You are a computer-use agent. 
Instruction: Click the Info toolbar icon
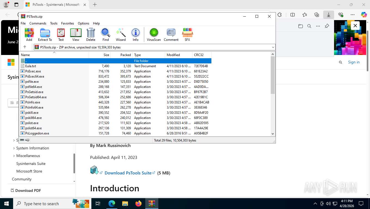[x=135, y=35]
